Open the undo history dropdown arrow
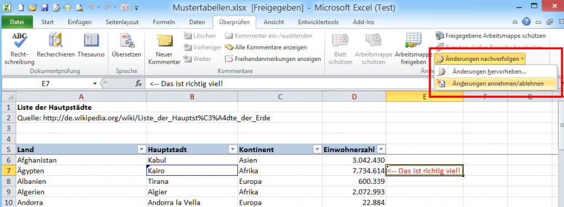Screen dimensions: 564x207 (98, 8)
